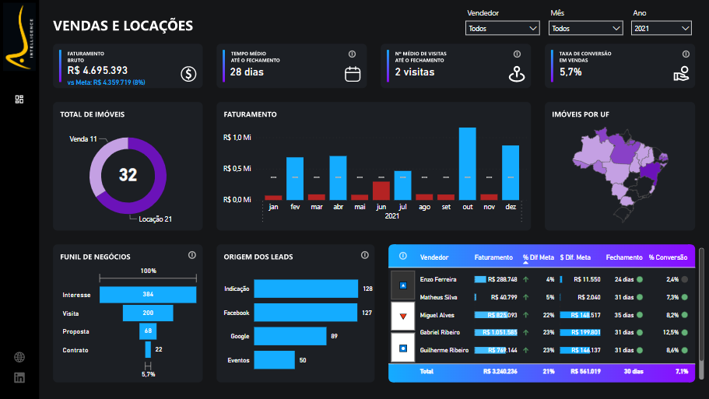Expand the Vendedor dropdown filter

click(x=502, y=28)
